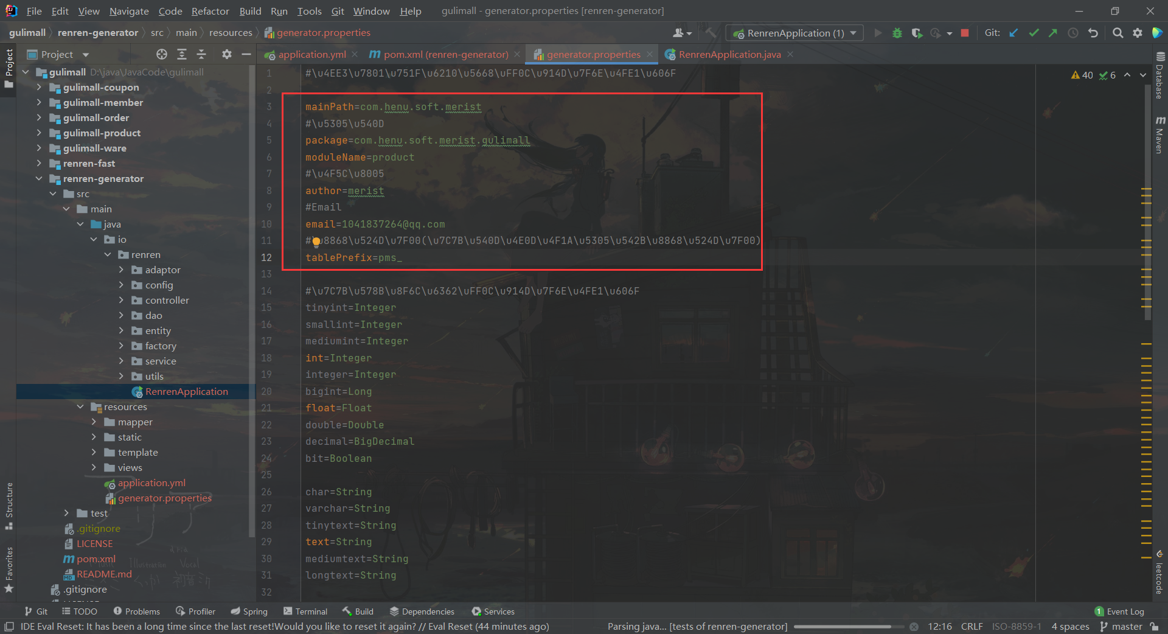
Task: Click the 40 warnings inspection indicator
Action: (1082, 75)
